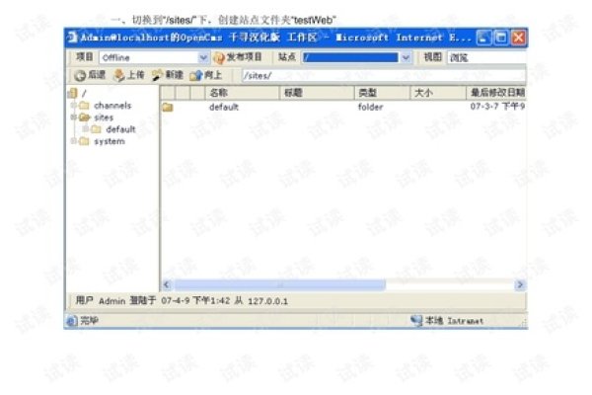Click the horizontal scrollbar right arrow
The height and width of the screenshot is (395, 592).
(519, 284)
